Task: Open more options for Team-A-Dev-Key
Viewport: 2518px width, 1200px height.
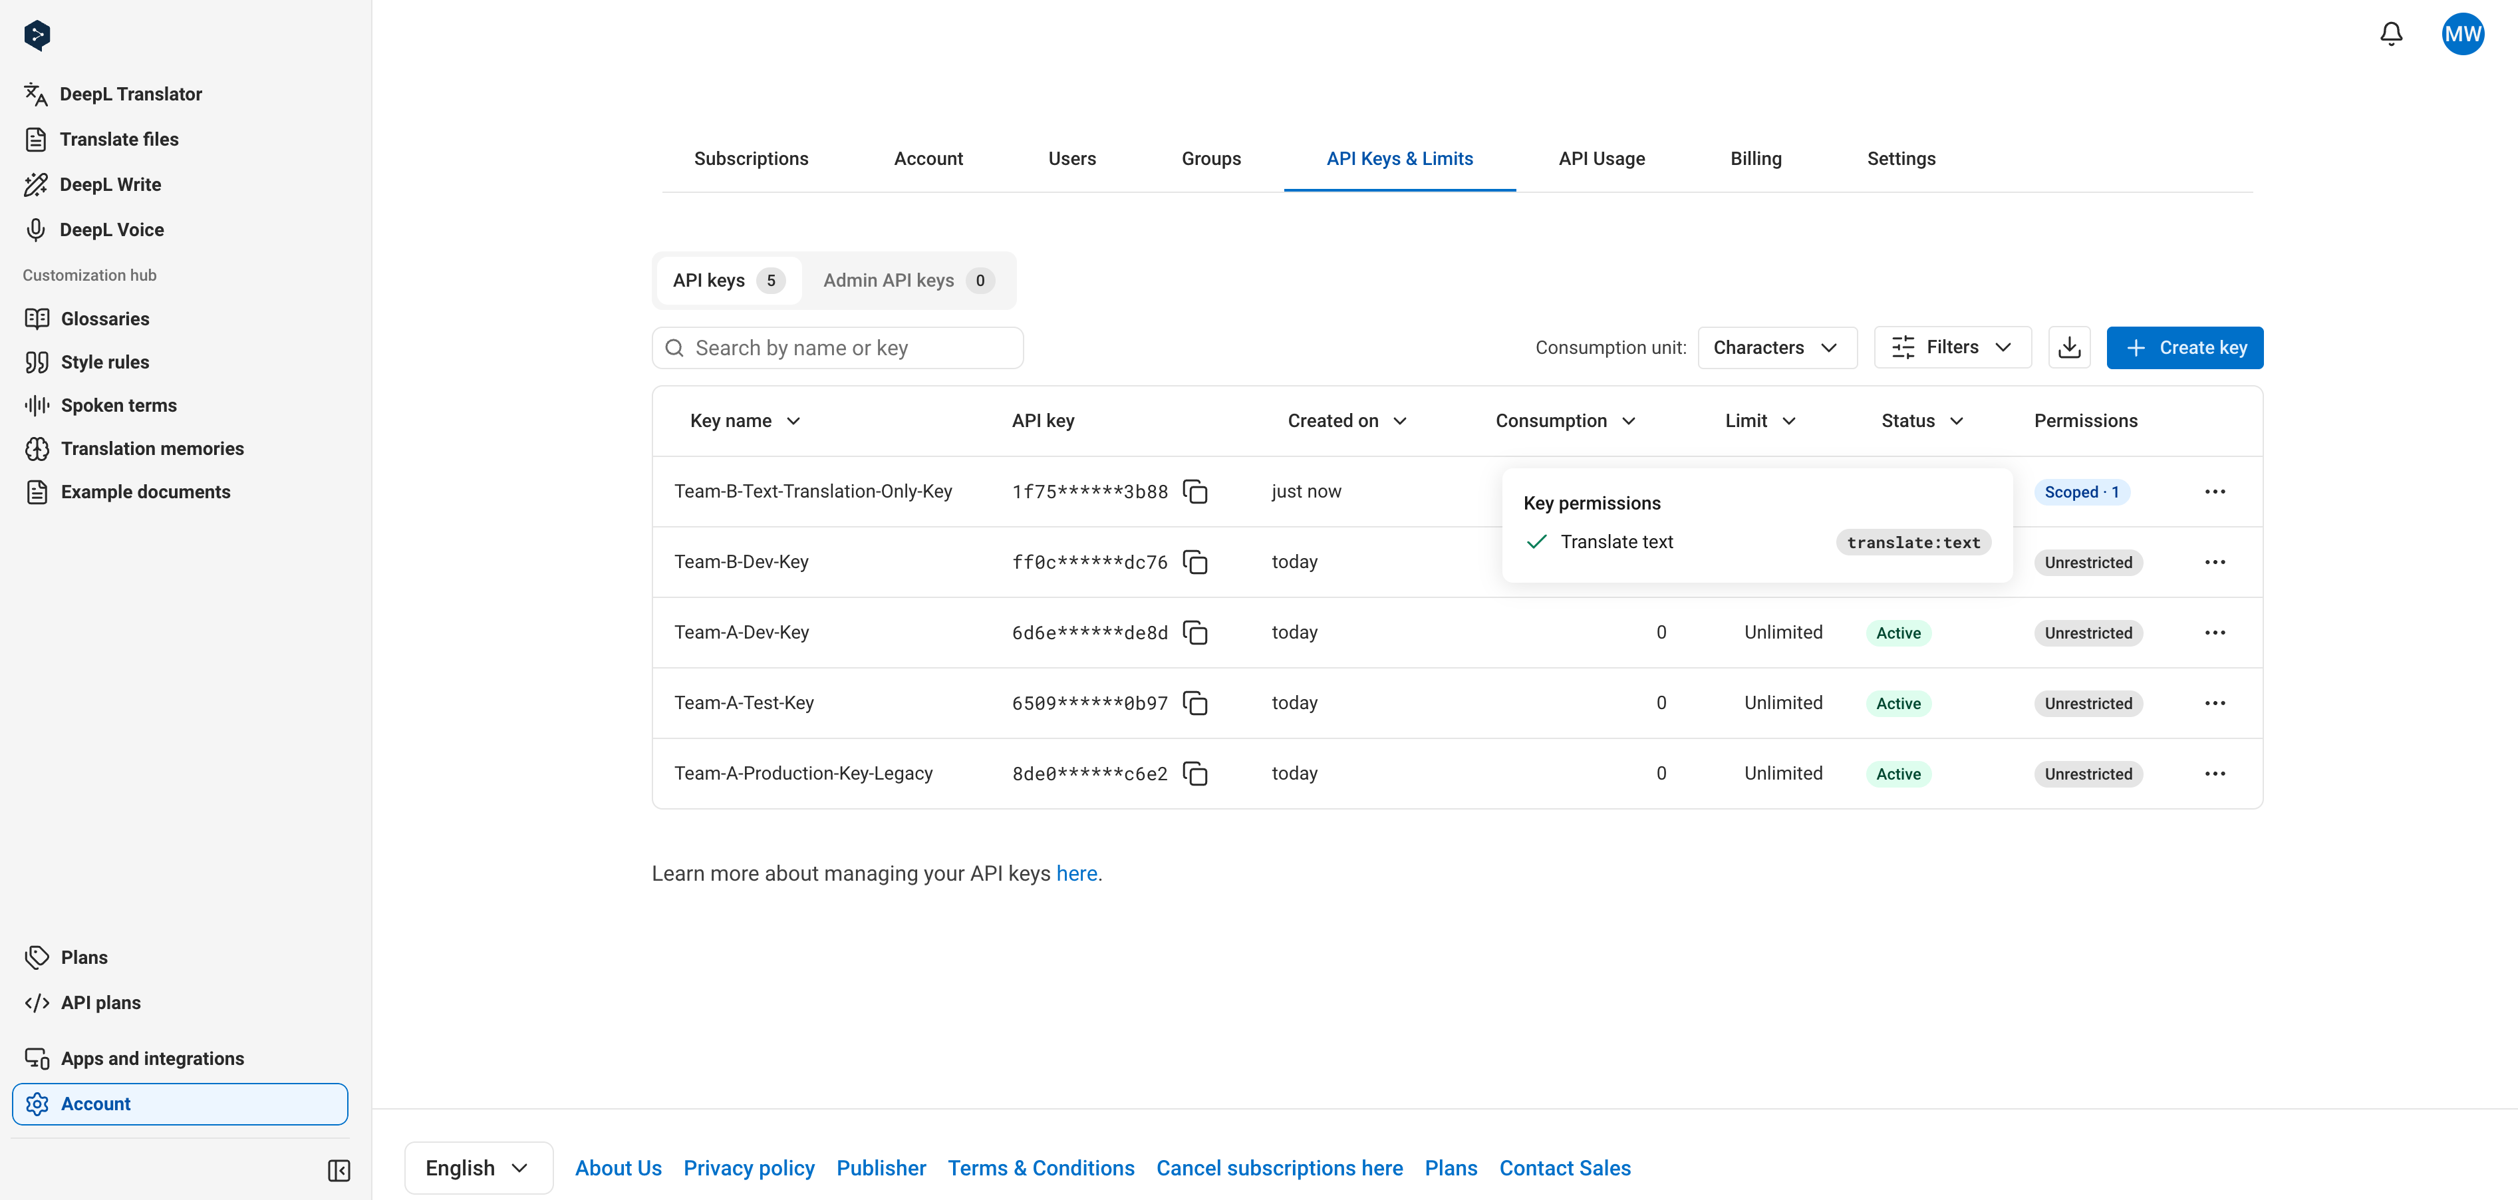Action: [x=2215, y=633]
